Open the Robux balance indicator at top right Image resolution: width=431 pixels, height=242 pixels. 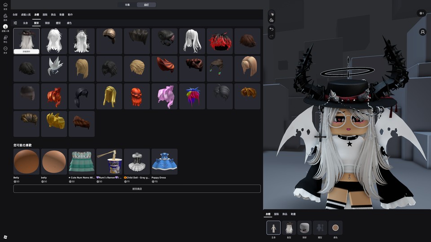421,13
